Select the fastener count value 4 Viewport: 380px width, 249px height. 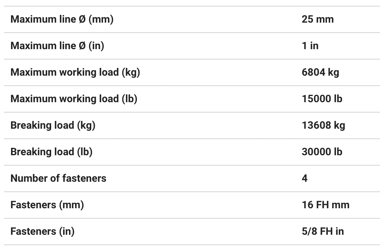305,179
